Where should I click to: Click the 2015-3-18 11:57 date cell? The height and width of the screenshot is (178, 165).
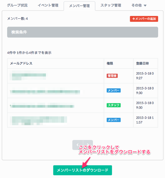point(145,120)
